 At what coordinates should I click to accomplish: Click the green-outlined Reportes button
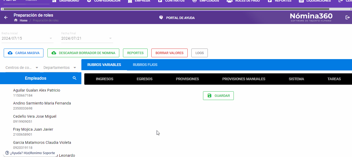[x=135, y=53]
